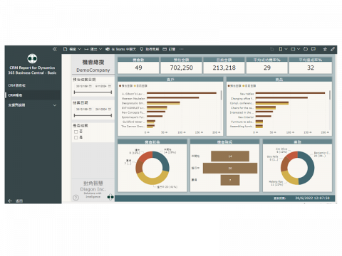Click the third navigation section label
Image resolution: width=342 pixels, height=256 pixels.
tap(16, 105)
